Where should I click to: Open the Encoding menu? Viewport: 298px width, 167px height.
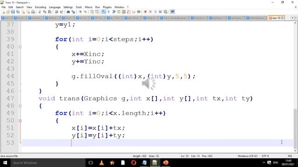[41, 7]
